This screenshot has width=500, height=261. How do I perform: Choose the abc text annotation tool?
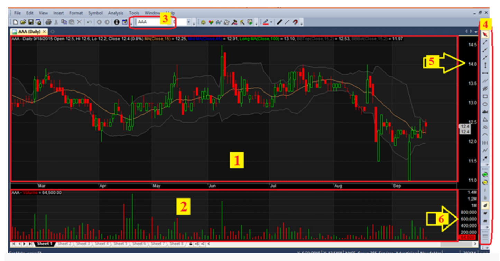pos(485,112)
